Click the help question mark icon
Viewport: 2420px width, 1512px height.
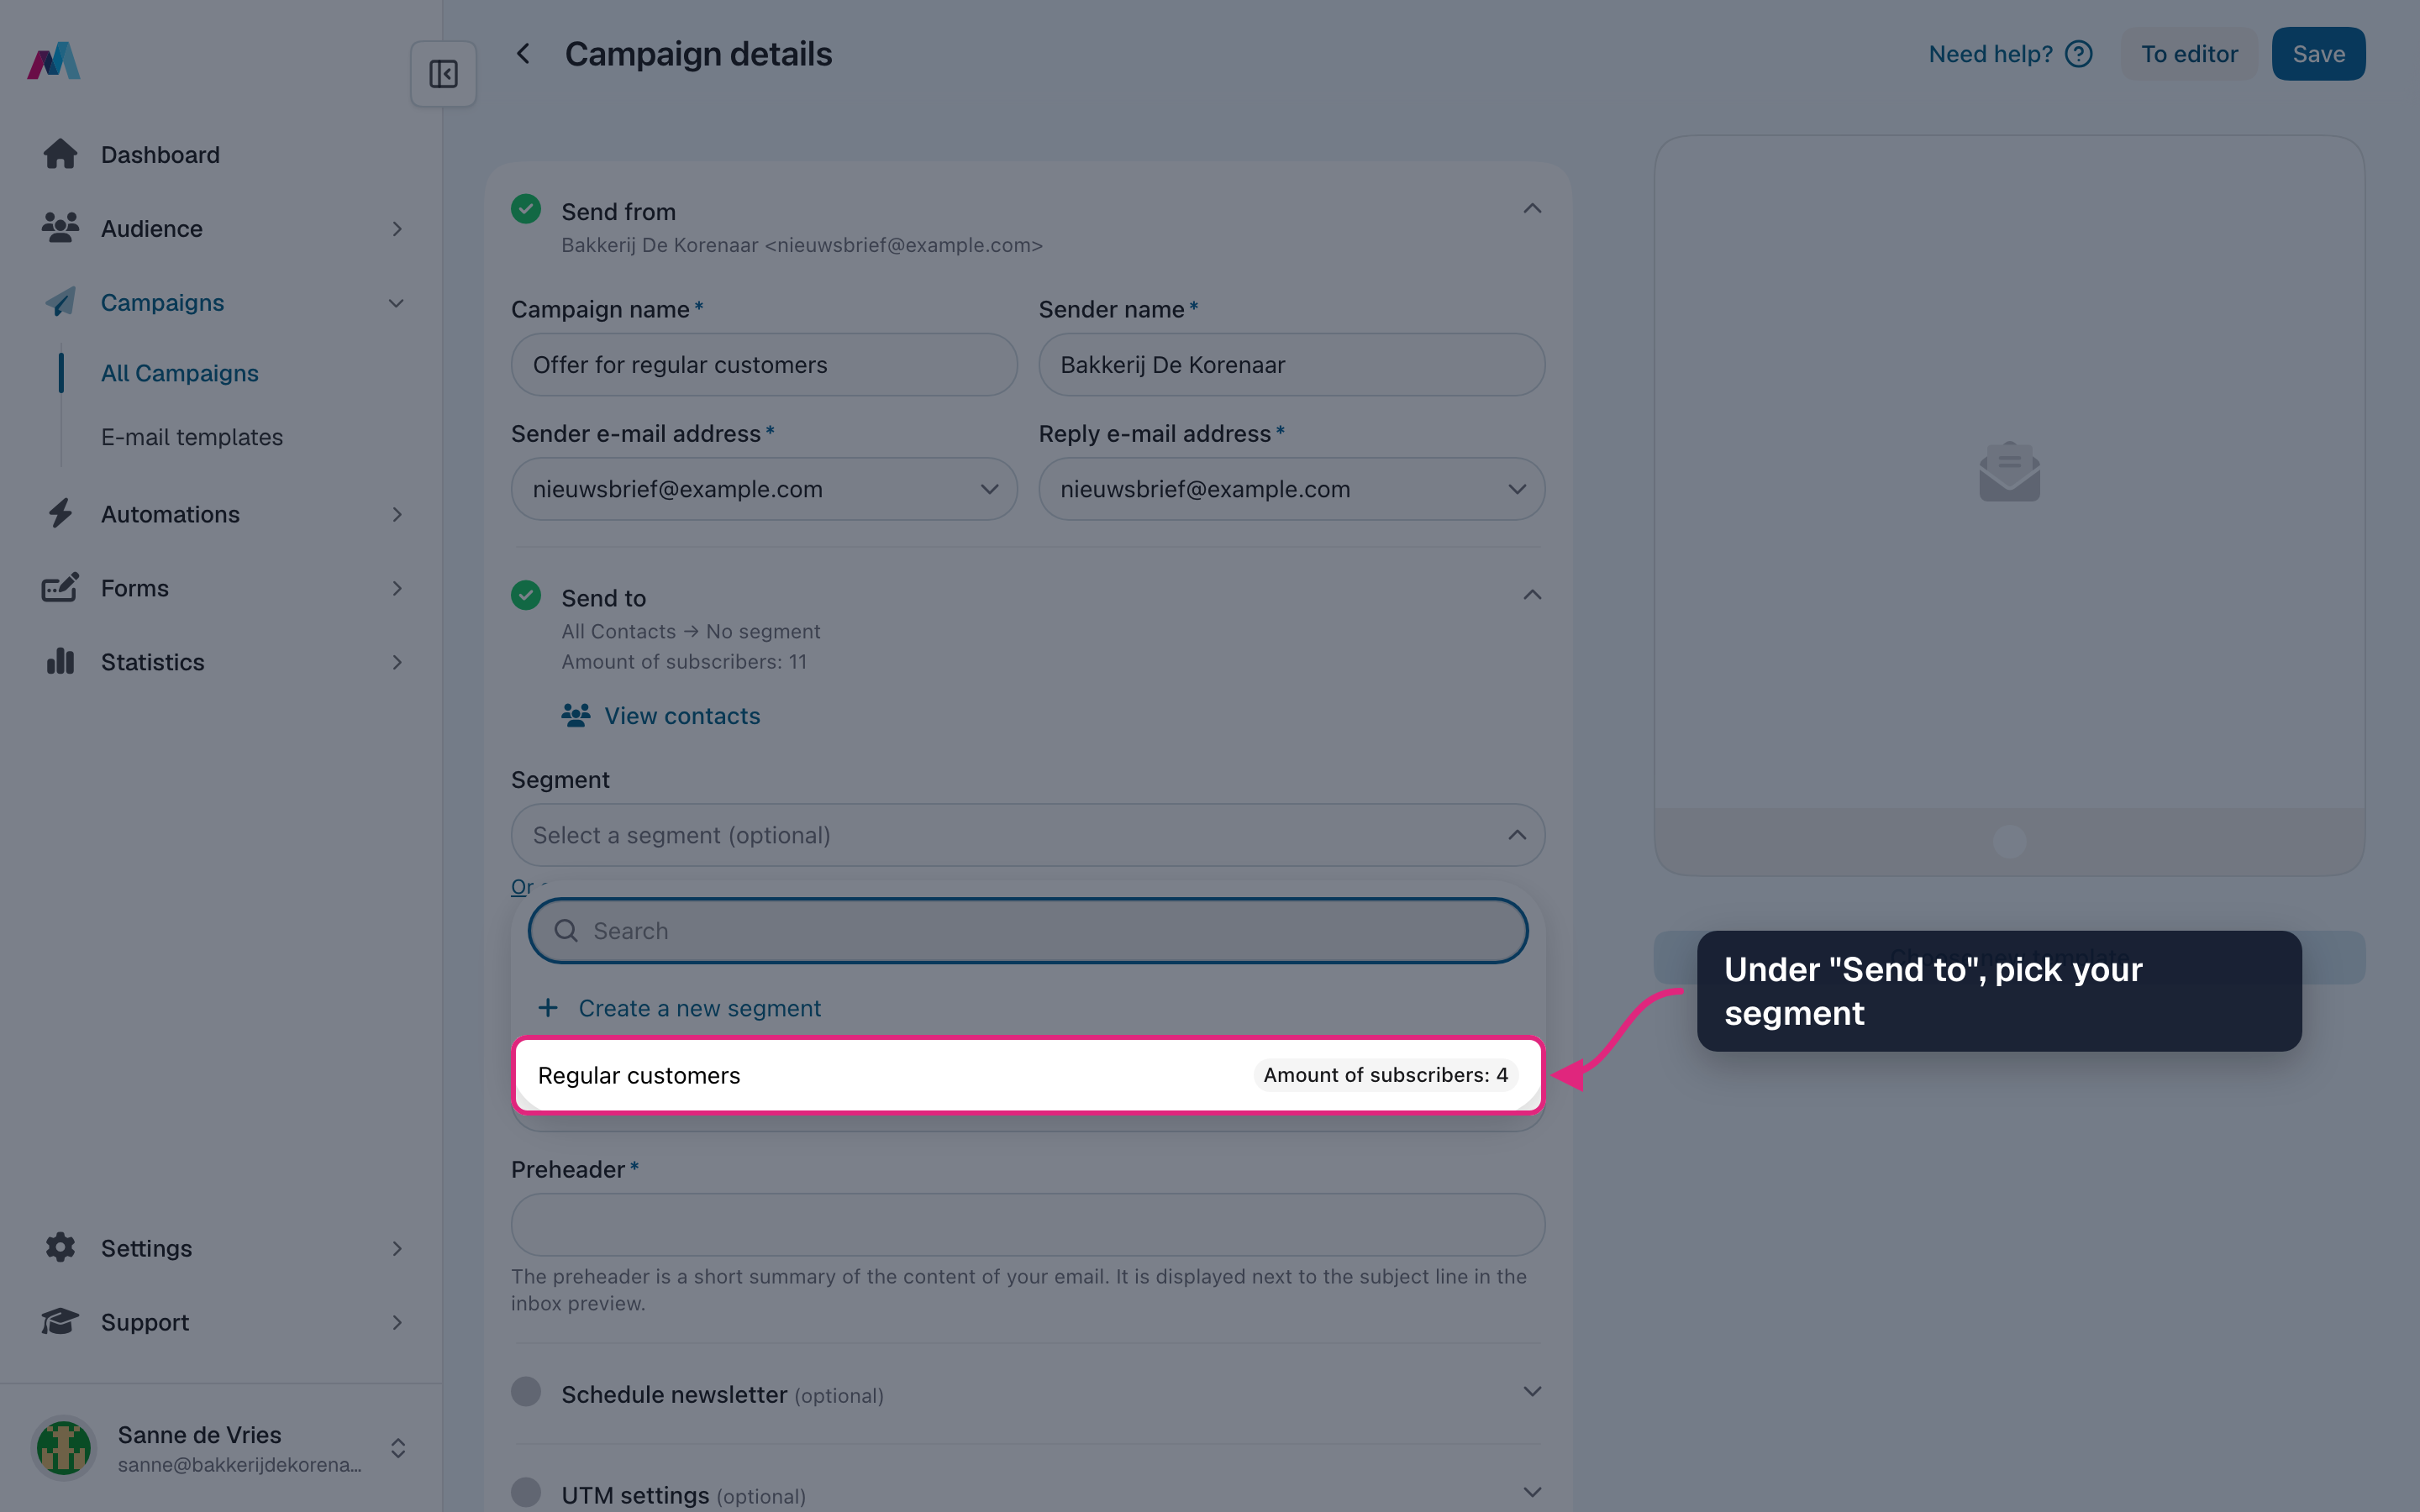coord(2079,54)
